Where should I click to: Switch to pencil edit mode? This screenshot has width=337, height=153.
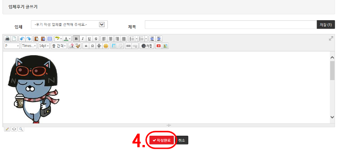coord(7,129)
